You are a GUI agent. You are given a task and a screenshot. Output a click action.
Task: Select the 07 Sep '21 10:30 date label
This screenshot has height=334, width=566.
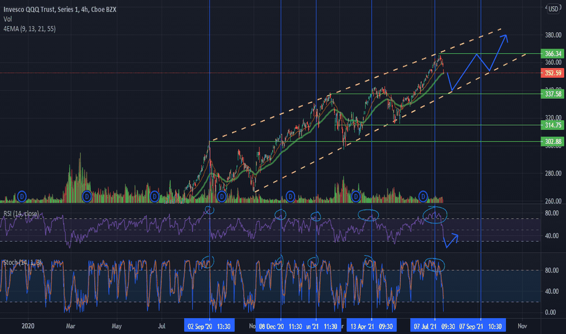[481, 326]
